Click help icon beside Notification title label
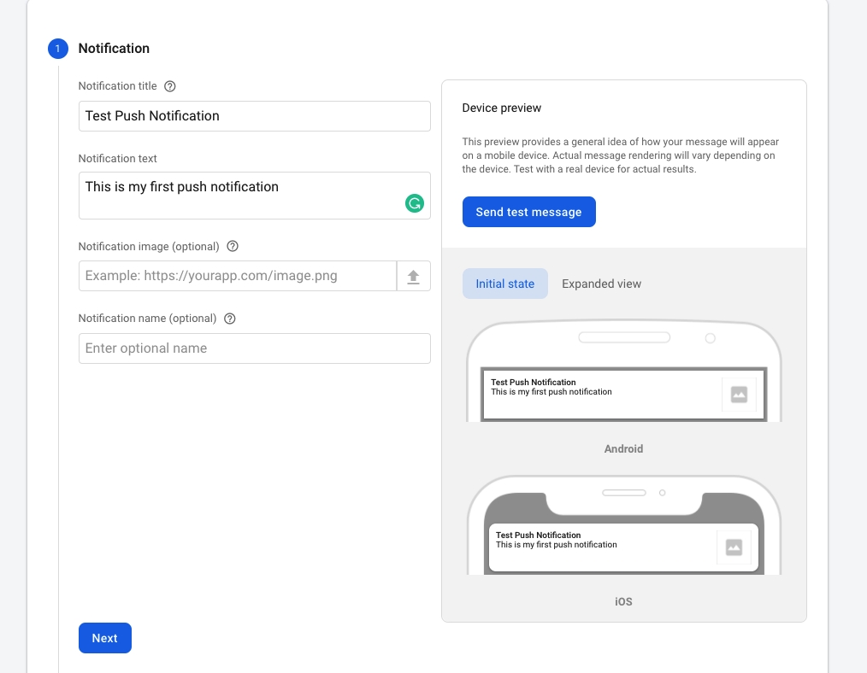Image resolution: width=867 pixels, height=673 pixels. pos(170,86)
